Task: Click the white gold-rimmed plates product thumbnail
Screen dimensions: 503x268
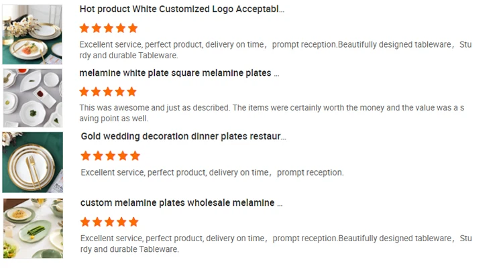Action: click(x=32, y=33)
